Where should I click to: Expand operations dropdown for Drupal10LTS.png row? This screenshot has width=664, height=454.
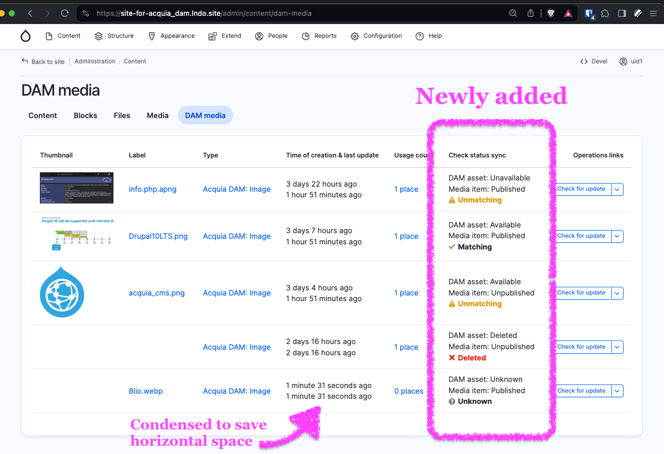point(617,236)
